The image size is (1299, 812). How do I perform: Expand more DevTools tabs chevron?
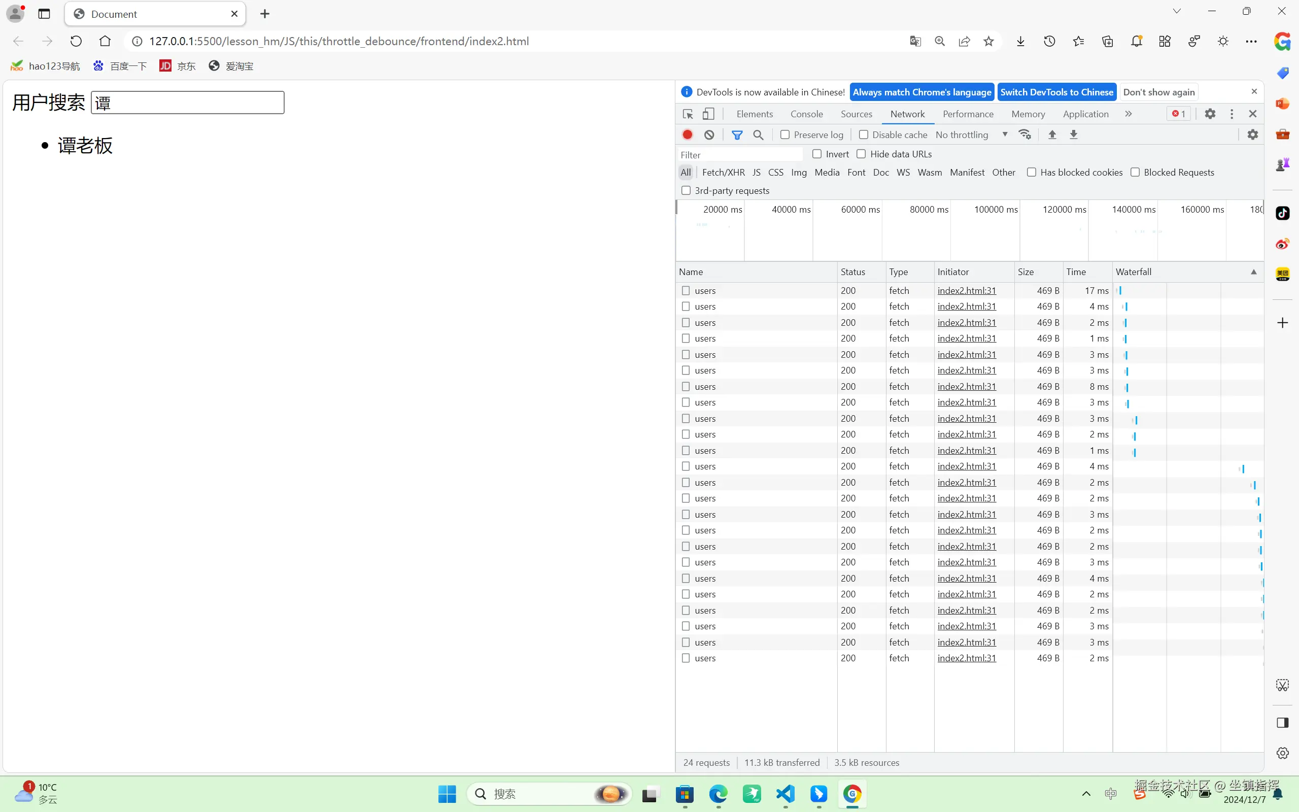[1129, 114]
